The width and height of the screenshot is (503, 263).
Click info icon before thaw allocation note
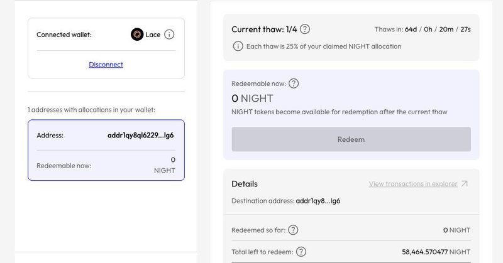pyautogui.click(x=238, y=46)
